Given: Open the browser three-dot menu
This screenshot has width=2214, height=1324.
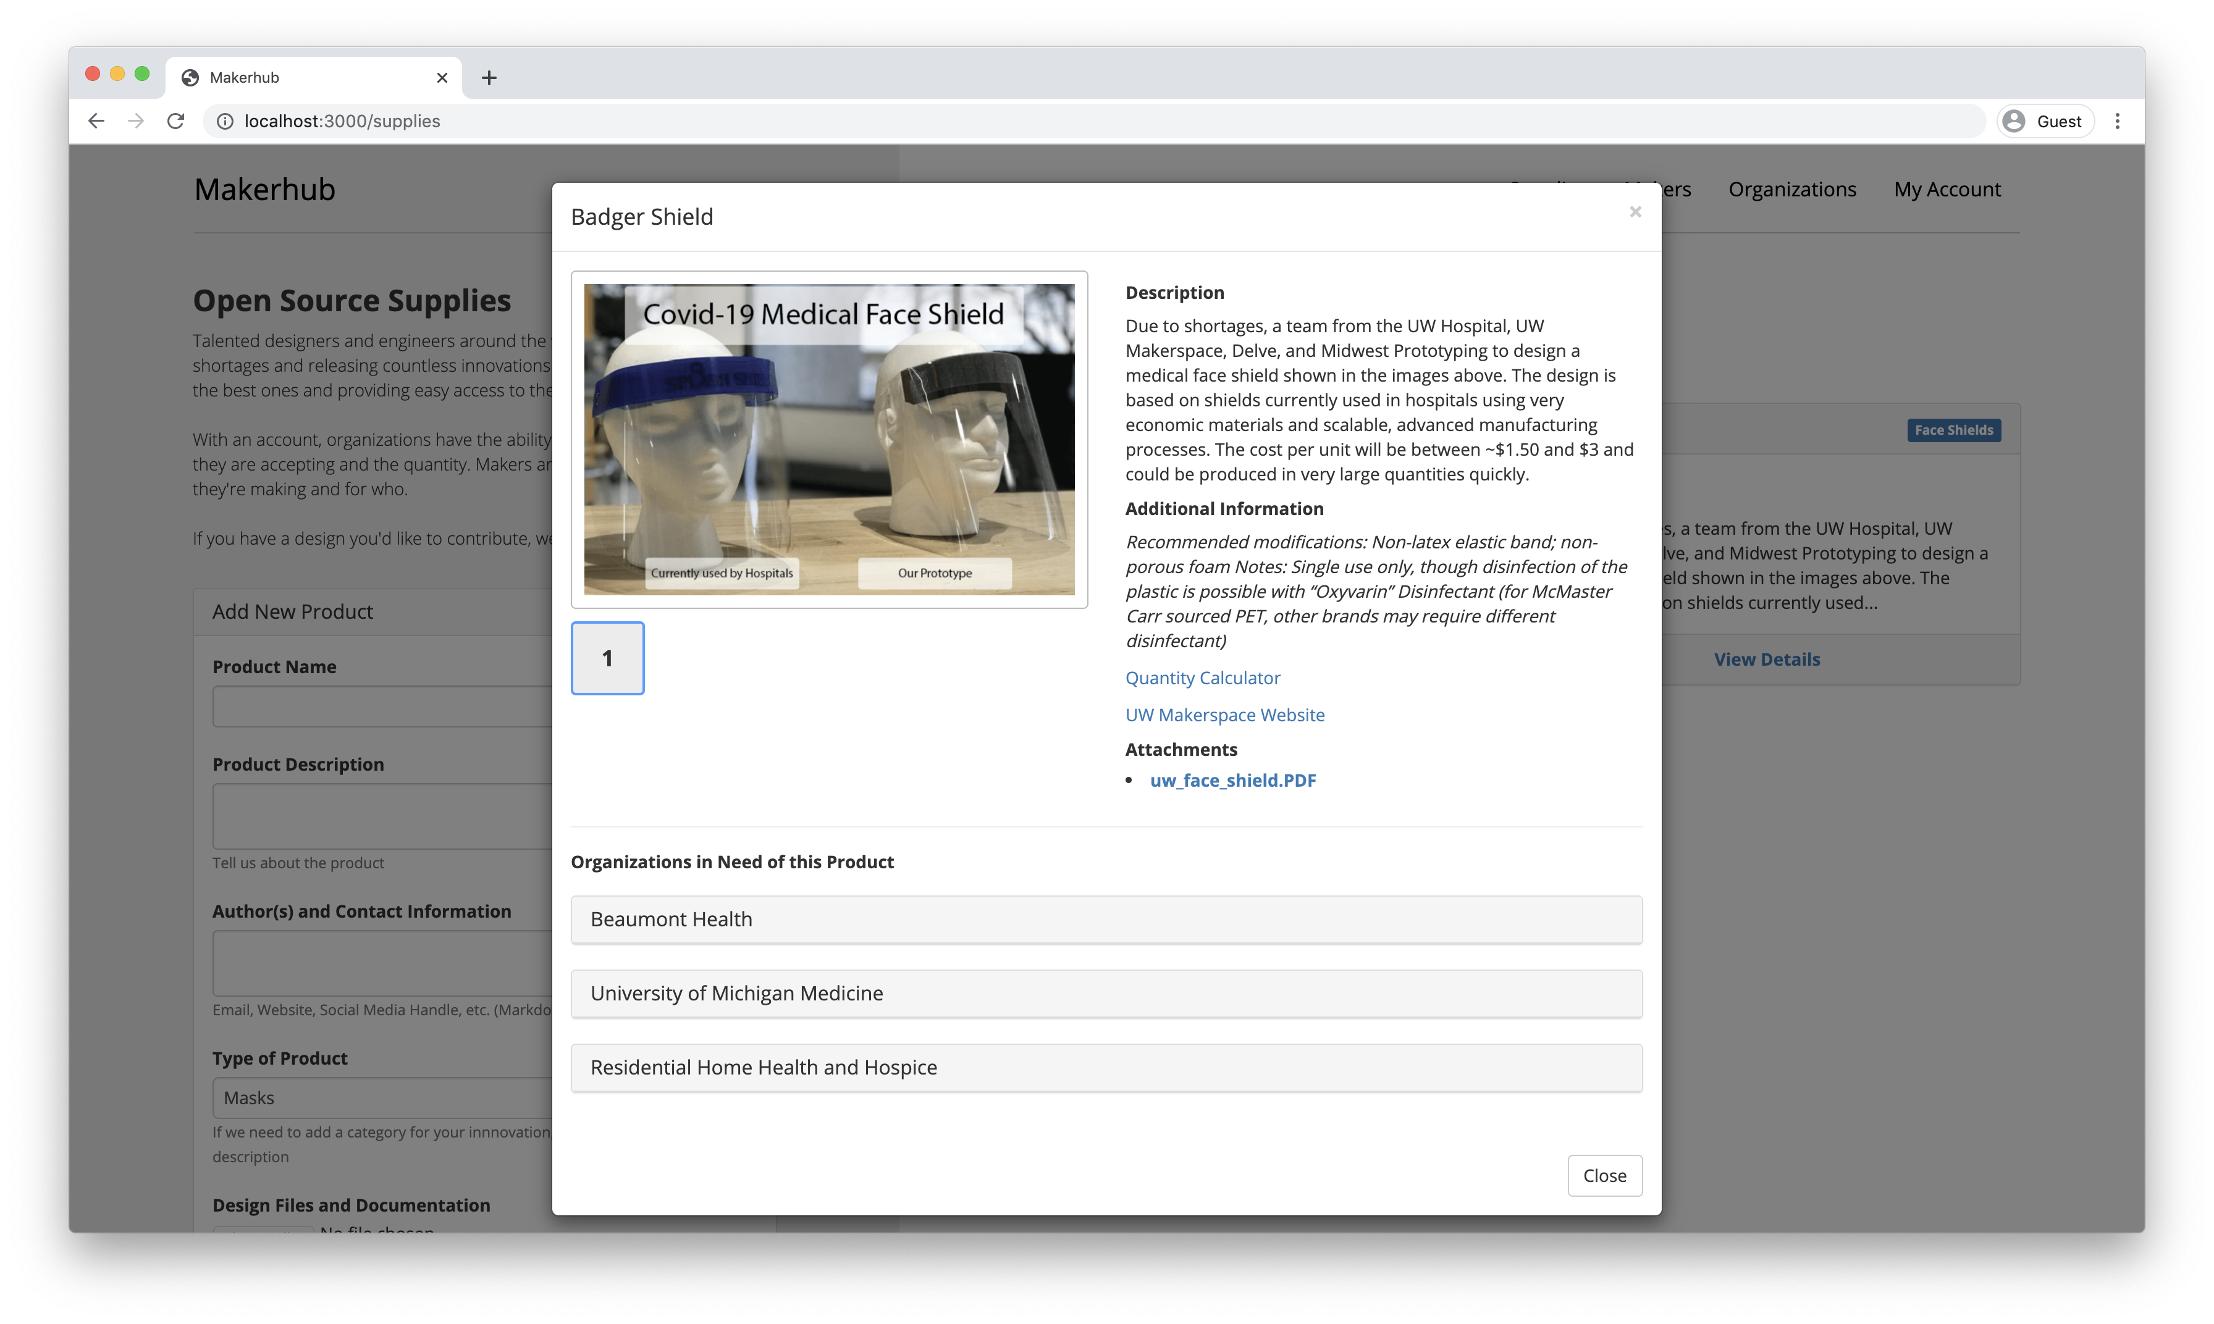Looking at the screenshot, I should click(2117, 121).
